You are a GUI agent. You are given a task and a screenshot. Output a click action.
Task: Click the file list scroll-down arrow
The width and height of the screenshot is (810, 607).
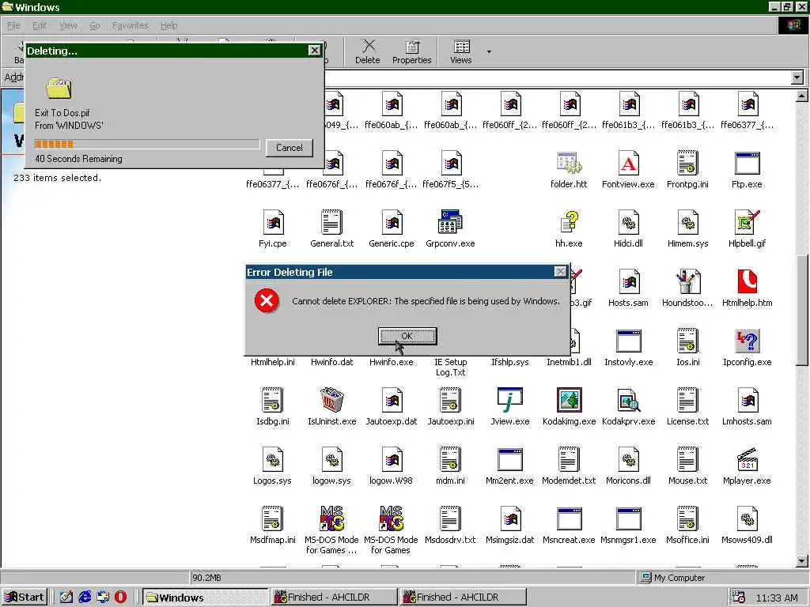coord(802,560)
